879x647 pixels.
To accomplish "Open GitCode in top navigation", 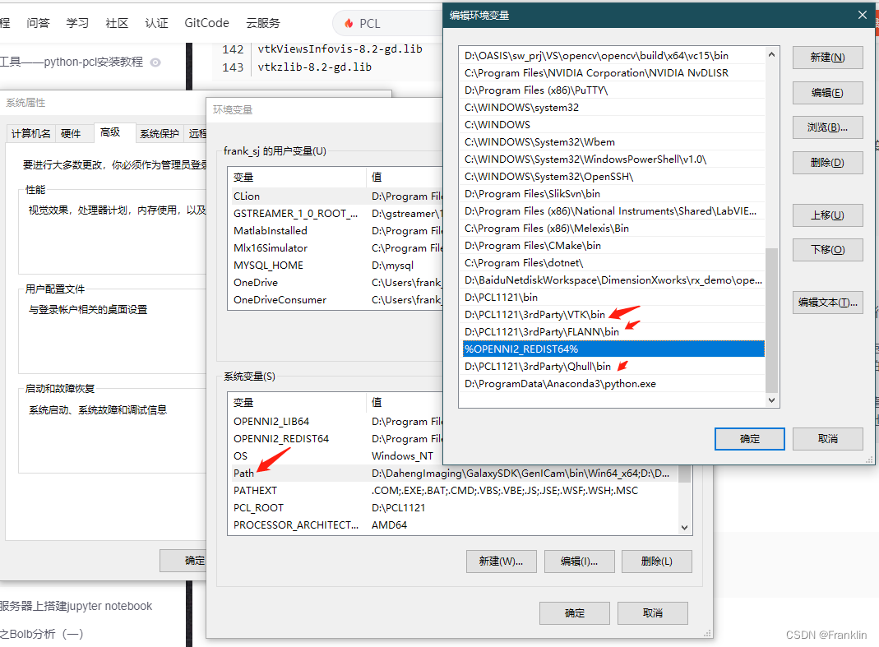I will (206, 23).
